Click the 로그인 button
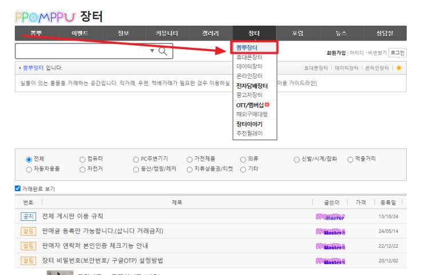Viewport: 425px width, 275px height. click(x=398, y=52)
